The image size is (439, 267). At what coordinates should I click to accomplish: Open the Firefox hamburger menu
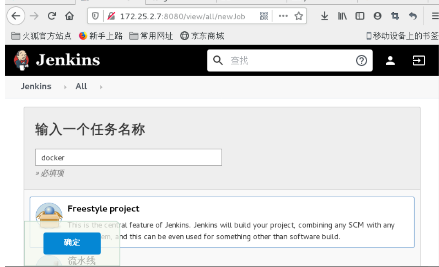click(x=435, y=16)
